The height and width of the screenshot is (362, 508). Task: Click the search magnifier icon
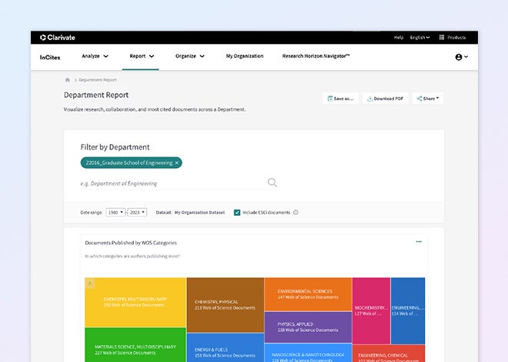(272, 183)
